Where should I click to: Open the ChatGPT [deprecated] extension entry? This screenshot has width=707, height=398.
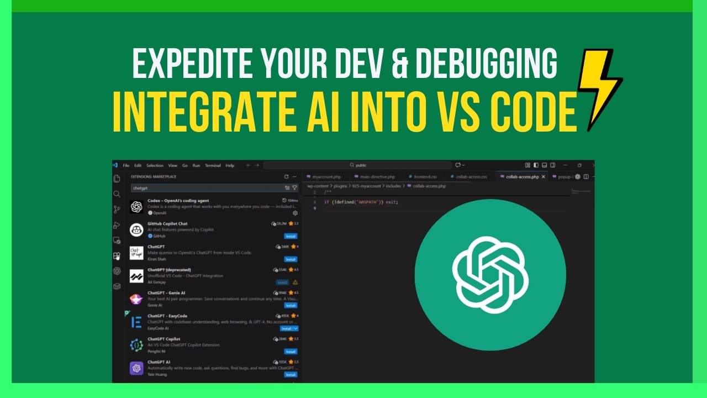(214, 276)
